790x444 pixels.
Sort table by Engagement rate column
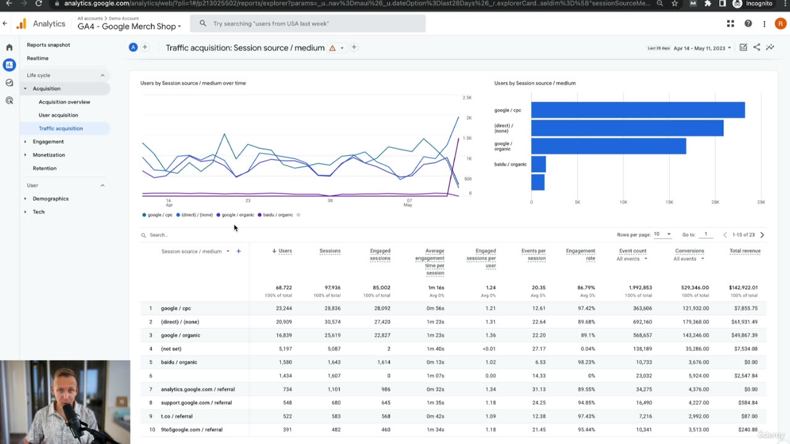[x=580, y=255]
